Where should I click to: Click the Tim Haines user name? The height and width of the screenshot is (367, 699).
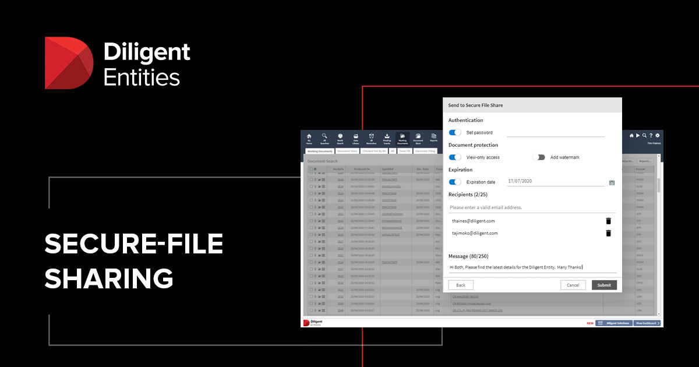[654, 143]
